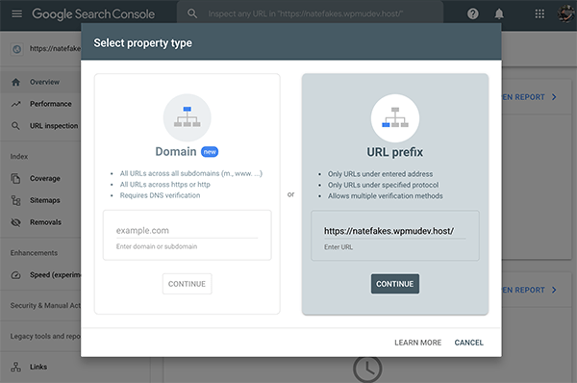Open the help question mark icon
Screen dimensions: 577x383
(x=473, y=14)
